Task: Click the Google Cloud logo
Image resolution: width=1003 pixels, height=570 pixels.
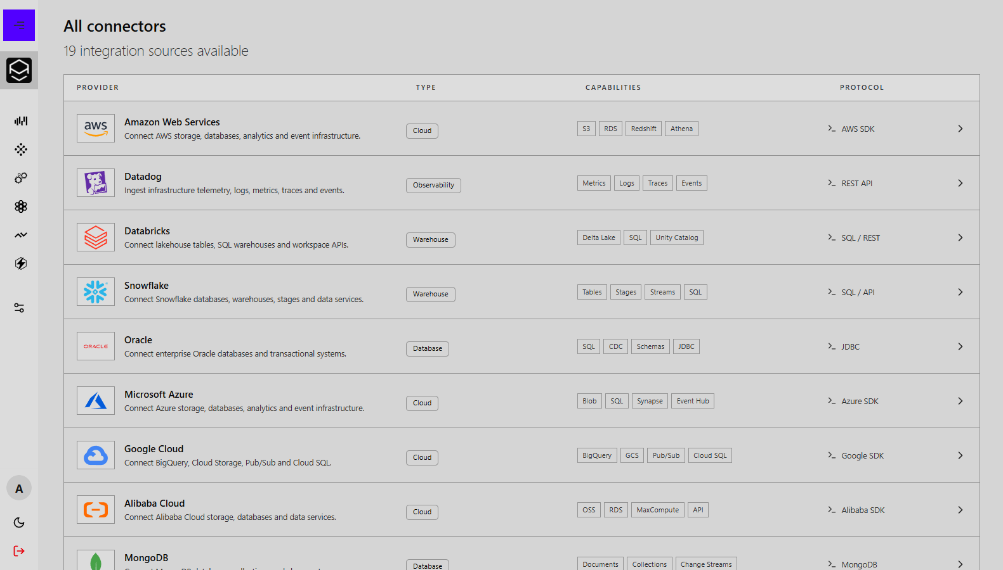Action: tap(96, 455)
